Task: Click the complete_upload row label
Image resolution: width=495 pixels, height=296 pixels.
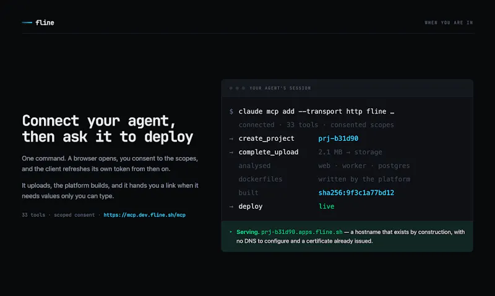Action: tap(269, 152)
